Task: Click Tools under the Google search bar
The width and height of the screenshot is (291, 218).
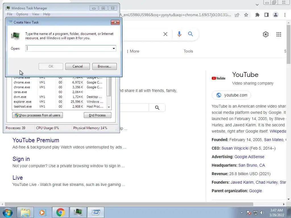Action: pos(188,51)
